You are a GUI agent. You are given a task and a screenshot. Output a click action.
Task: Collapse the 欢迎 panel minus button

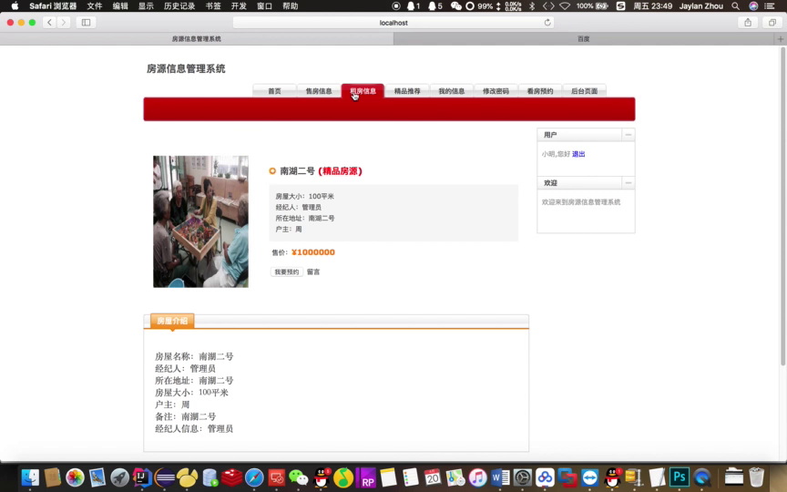pos(628,183)
